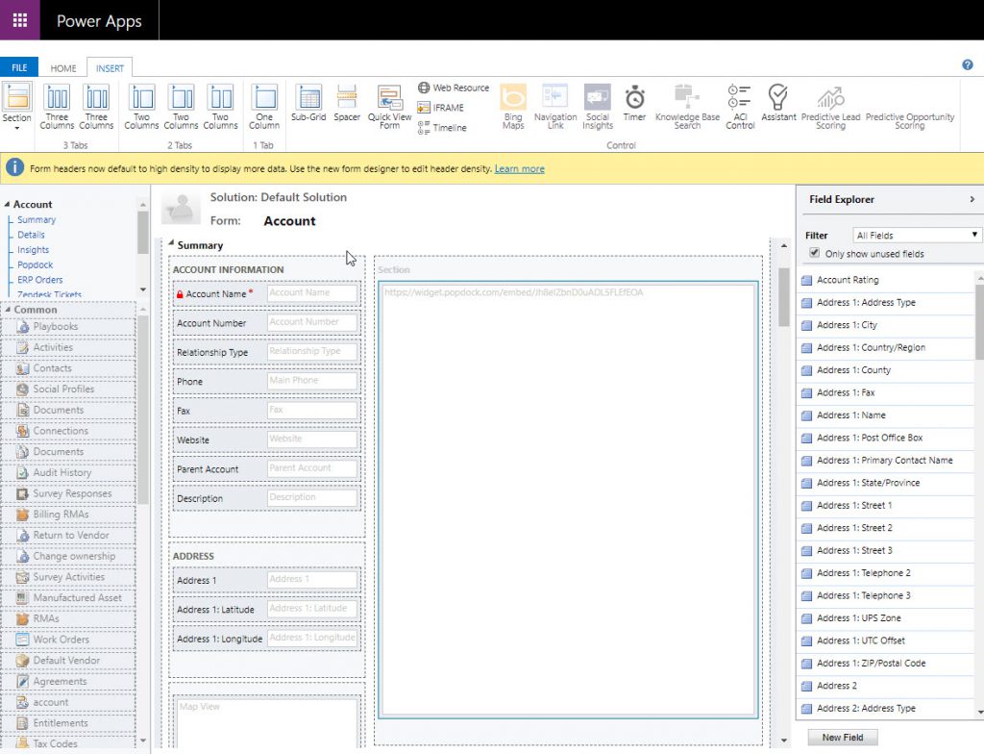Go to Details in Account tree
The height and width of the screenshot is (754, 984).
click(31, 235)
